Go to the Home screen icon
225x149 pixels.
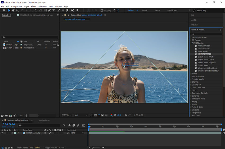coord(4,10)
